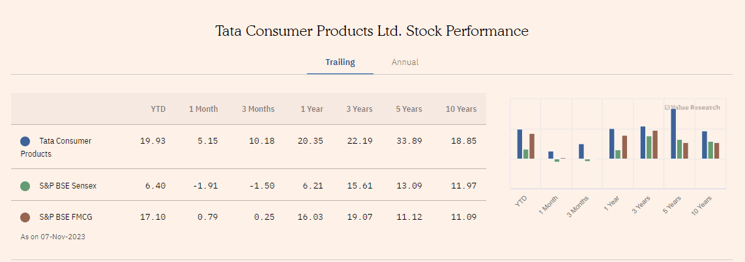Click the S&P BSE Sensex row label
The width and height of the screenshot is (745, 262).
pos(68,186)
